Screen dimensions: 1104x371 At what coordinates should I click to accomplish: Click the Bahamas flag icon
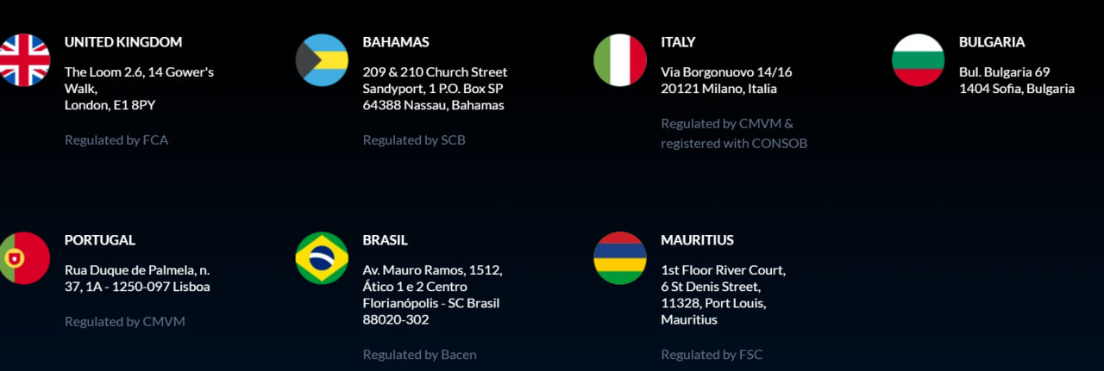coord(322,60)
